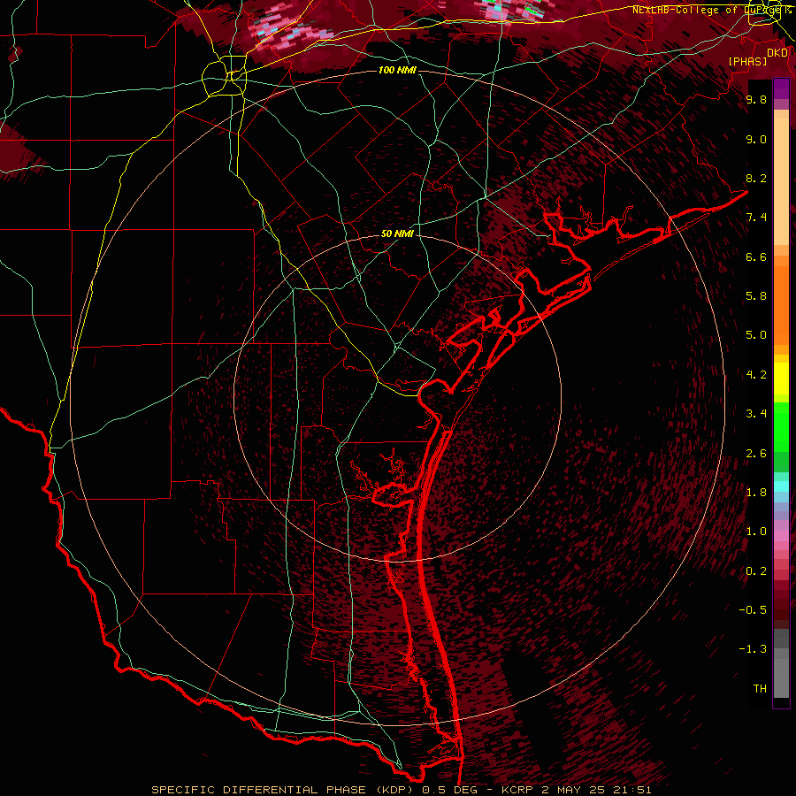Click the 5.0 value on the color scale
Image resolution: width=796 pixels, height=796 pixels.
coord(756,335)
